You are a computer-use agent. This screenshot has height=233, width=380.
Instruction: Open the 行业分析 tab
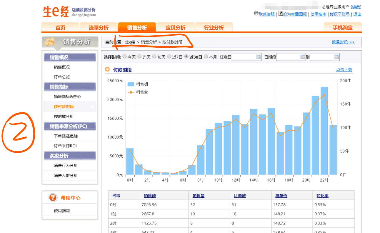[x=214, y=27]
